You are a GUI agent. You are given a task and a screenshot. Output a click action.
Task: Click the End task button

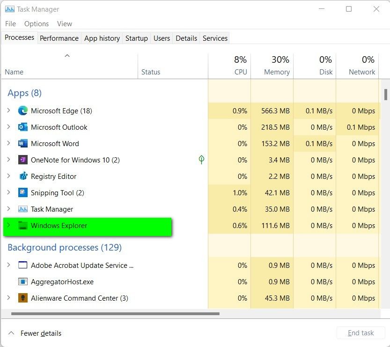(x=361, y=333)
